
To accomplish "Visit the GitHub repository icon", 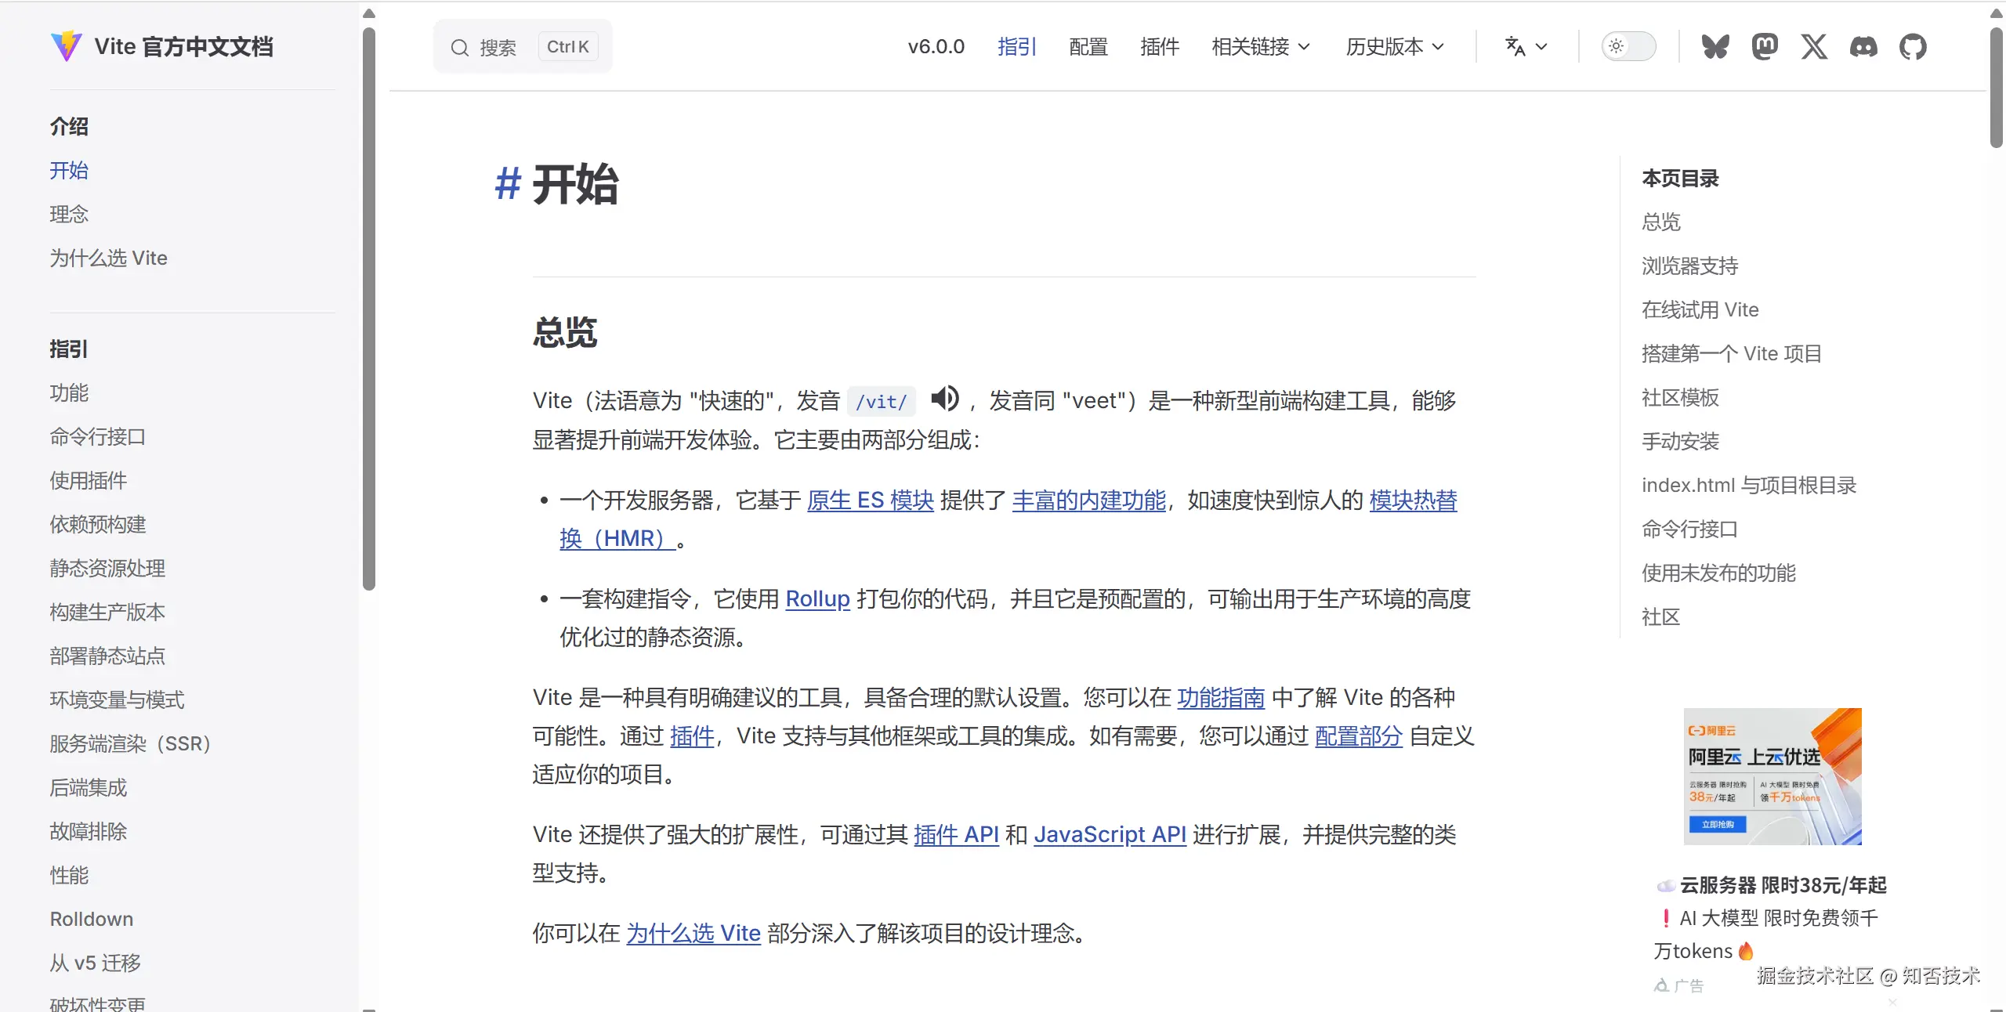I will 1913,47.
